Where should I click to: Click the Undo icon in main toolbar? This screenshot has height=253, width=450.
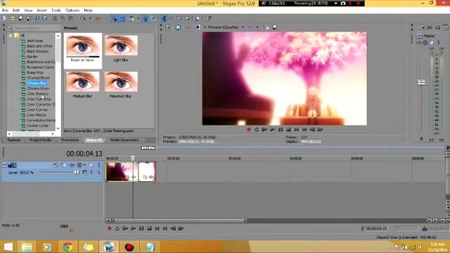click(x=83, y=19)
